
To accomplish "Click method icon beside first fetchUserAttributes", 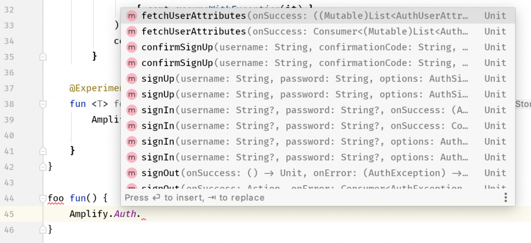I will (x=131, y=16).
